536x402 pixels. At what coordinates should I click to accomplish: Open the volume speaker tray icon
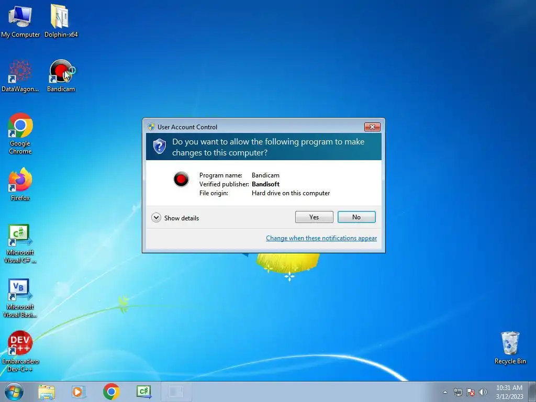483,392
